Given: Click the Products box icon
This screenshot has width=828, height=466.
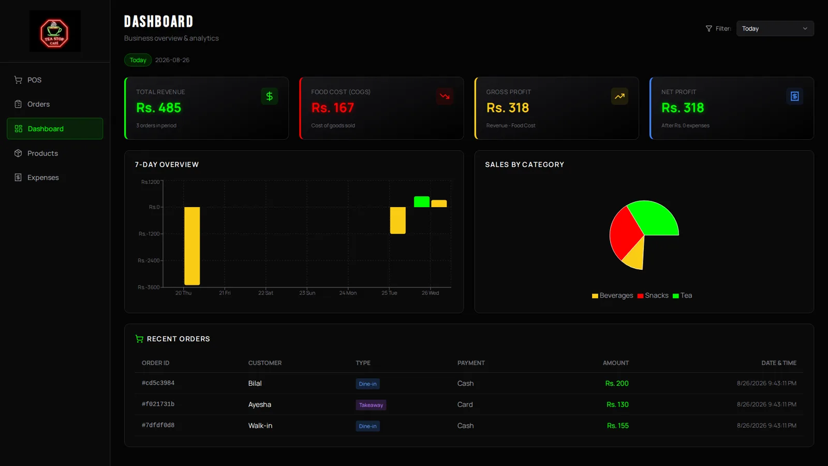Looking at the screenshot, I should 18,153.
